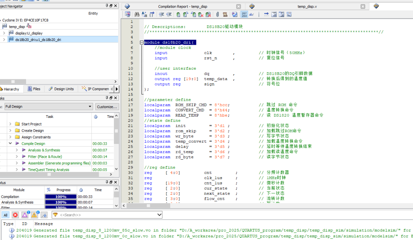Open the Tcl script icon in editor toolbar
The width and height of the screenshot is (413, 240).
click(x=225, y=14)
